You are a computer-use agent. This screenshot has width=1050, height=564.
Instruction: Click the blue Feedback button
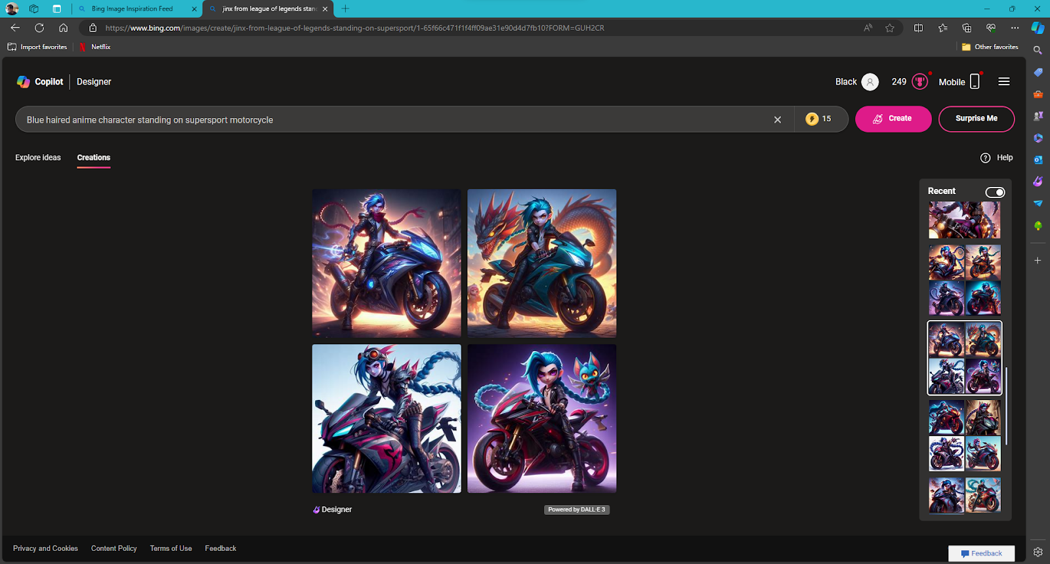pyautogui.click(x=981, y=554)
